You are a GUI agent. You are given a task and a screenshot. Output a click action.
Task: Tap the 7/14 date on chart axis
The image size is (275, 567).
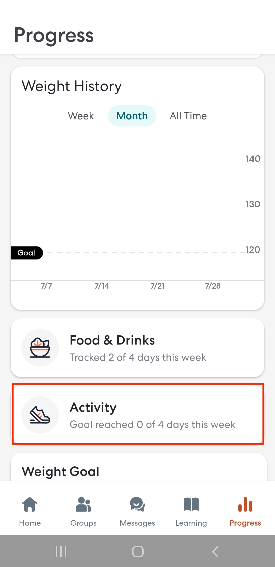102,286
